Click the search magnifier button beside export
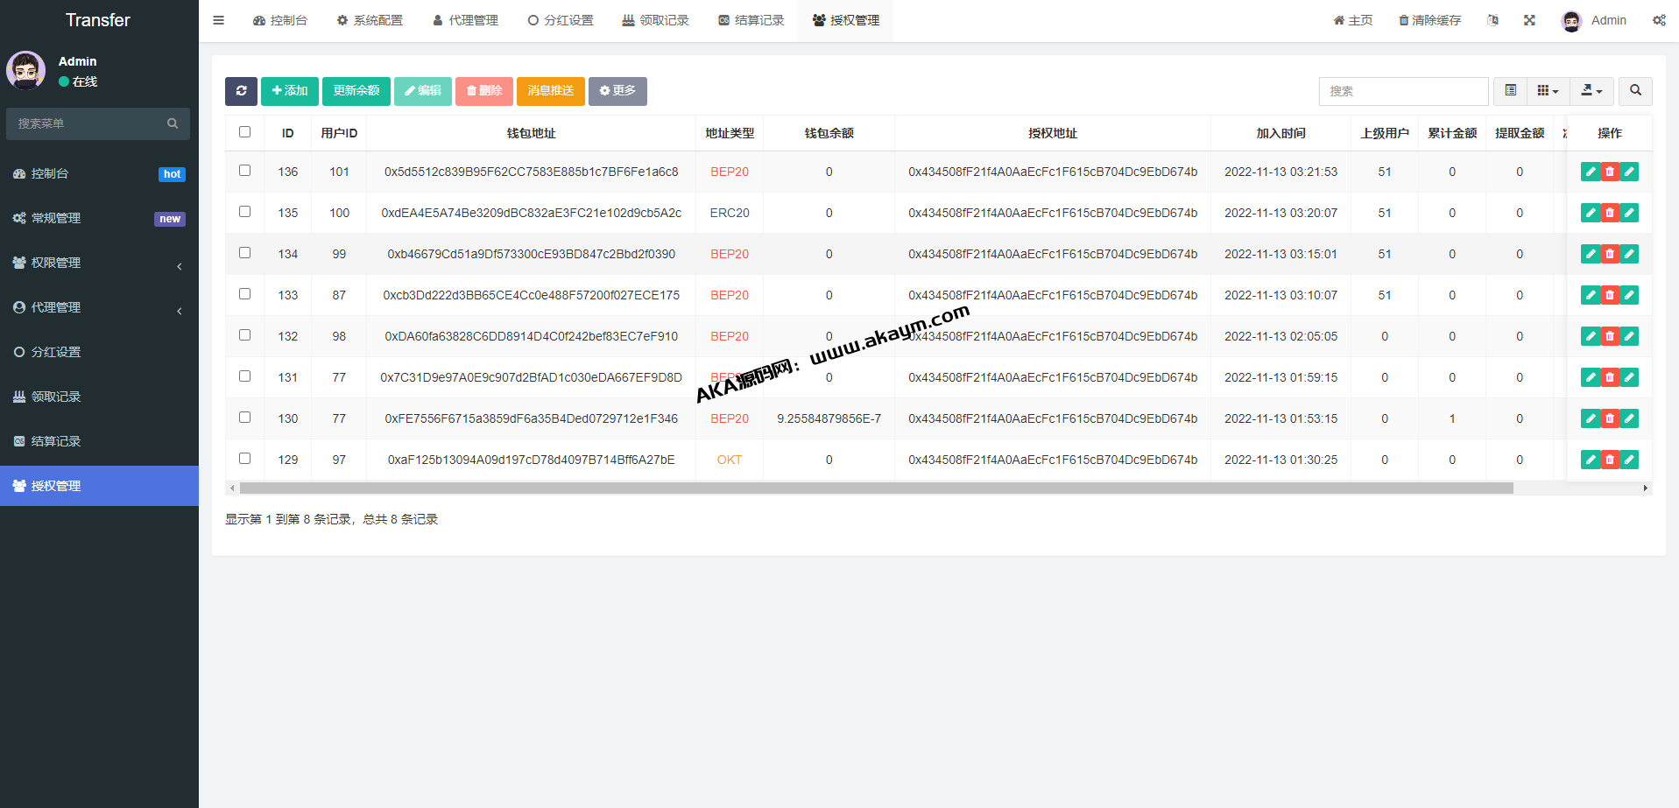Viewport: 1679px width, 808px height. pos(1635,91)
